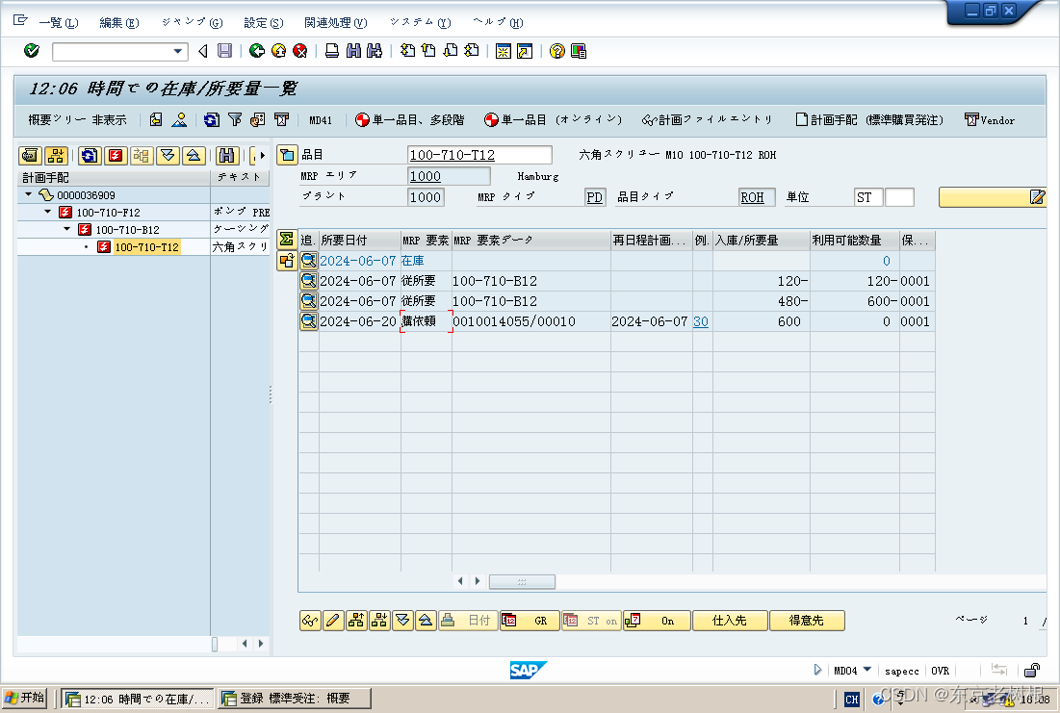Open the ジャンプ menu
Viewport: 1060px width, 713px height.
click(189, 22)
